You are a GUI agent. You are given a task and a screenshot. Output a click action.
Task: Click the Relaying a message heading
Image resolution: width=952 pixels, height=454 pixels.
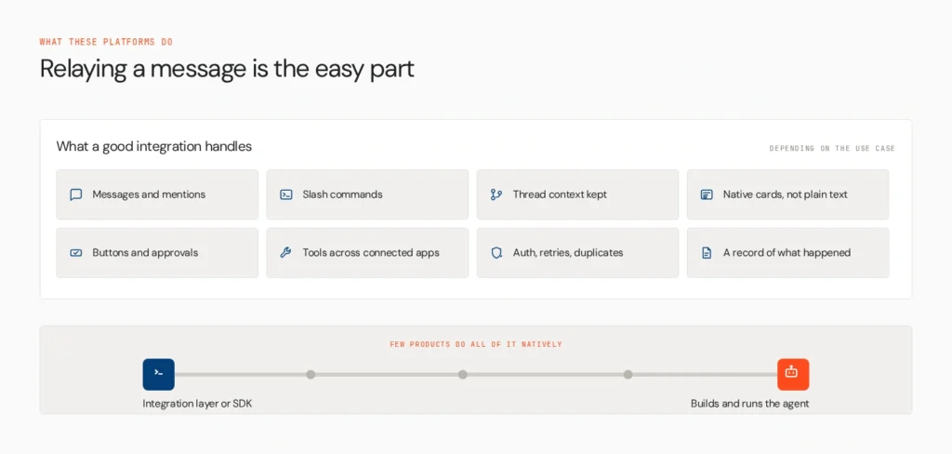click(x=227, y=69)
